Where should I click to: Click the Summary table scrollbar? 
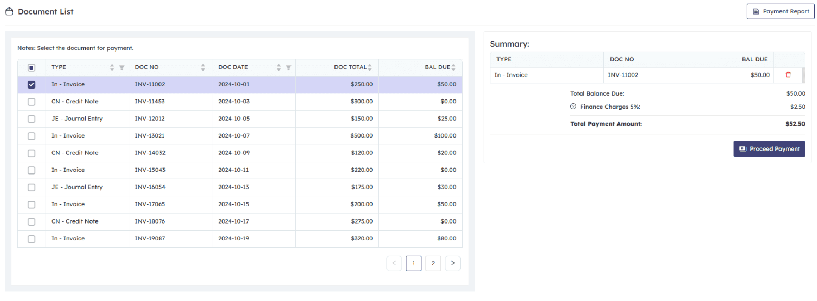click(x=803, y=75)
